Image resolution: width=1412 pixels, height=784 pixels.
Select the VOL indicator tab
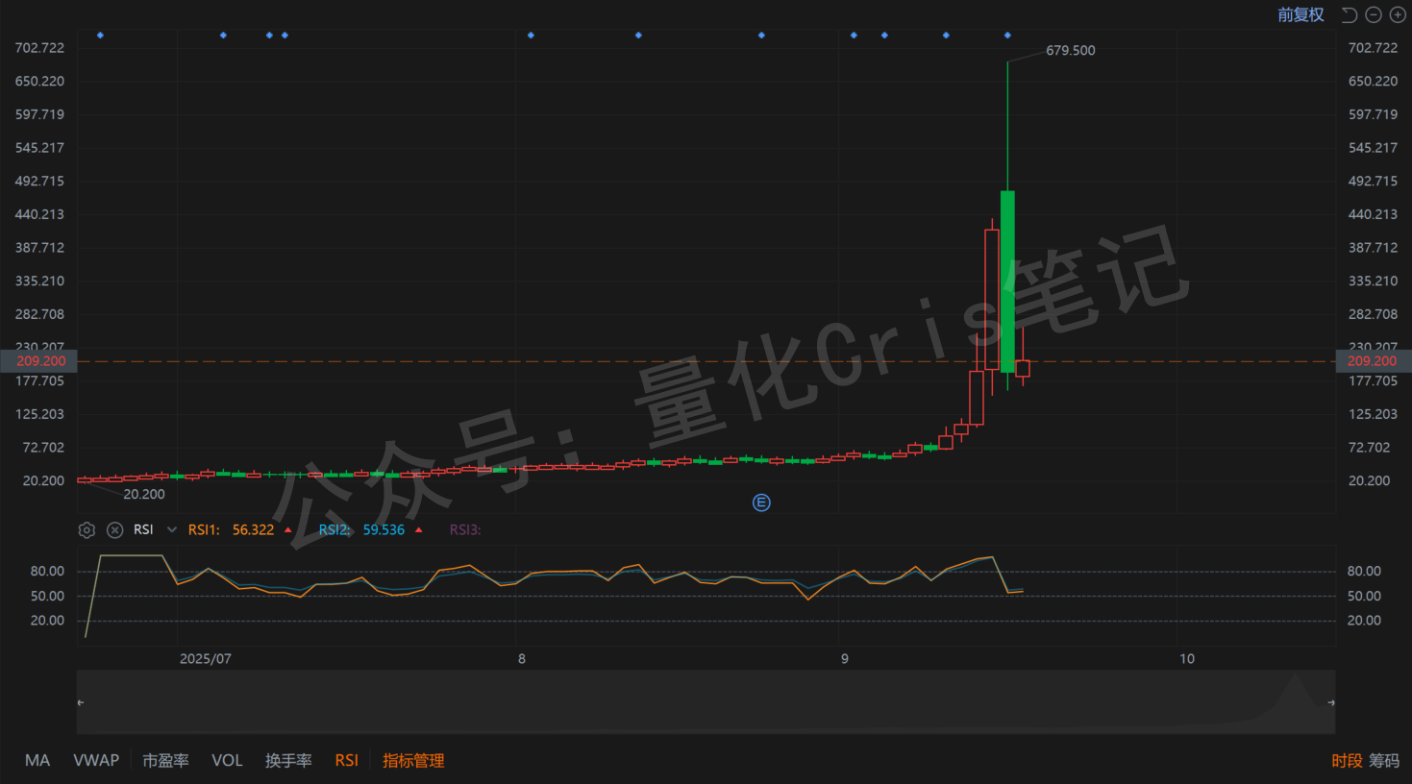click(227, 760)
